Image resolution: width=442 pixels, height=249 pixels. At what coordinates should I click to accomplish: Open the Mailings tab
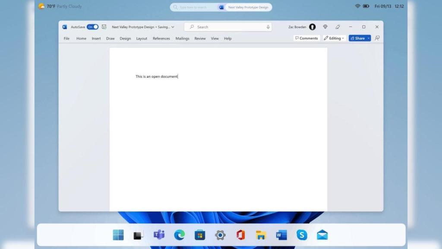pos(183,38)
